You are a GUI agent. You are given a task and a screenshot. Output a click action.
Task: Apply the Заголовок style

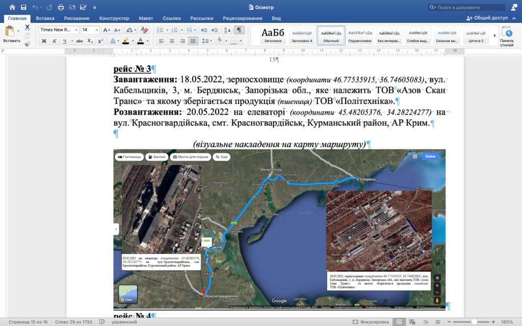[273, 35]
